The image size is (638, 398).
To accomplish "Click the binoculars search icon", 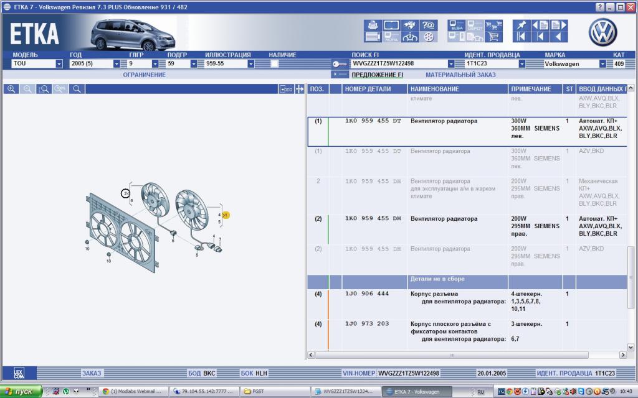I will click(x=409, y=25).
